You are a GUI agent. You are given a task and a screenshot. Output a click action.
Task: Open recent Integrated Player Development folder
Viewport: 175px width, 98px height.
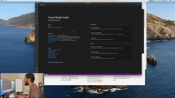click(55, 39)
